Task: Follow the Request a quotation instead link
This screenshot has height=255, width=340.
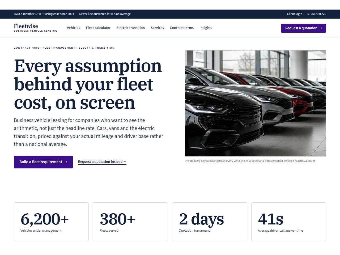Action: [102, 162]
